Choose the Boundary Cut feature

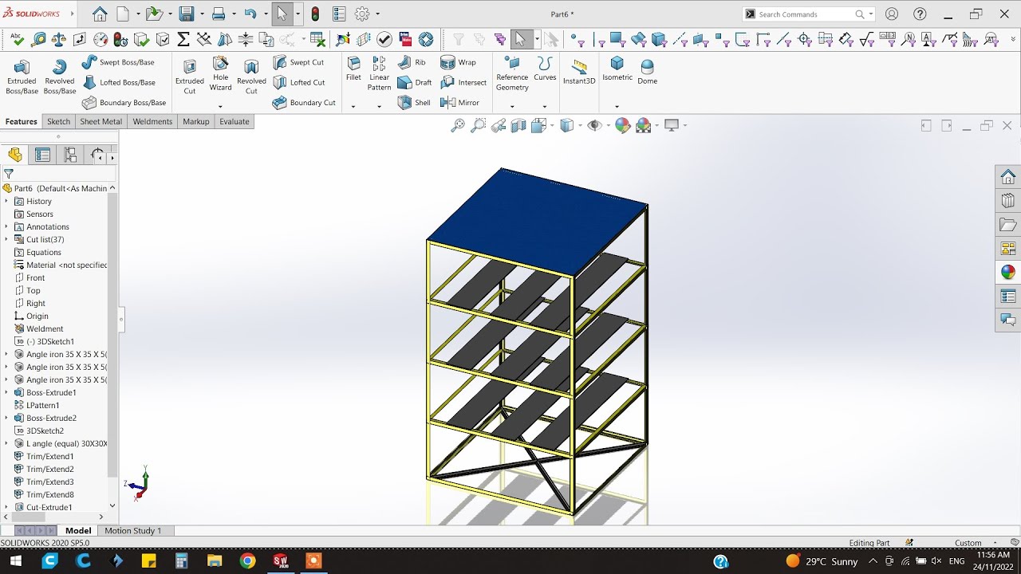pyautogui.click(x=304, y=102)
